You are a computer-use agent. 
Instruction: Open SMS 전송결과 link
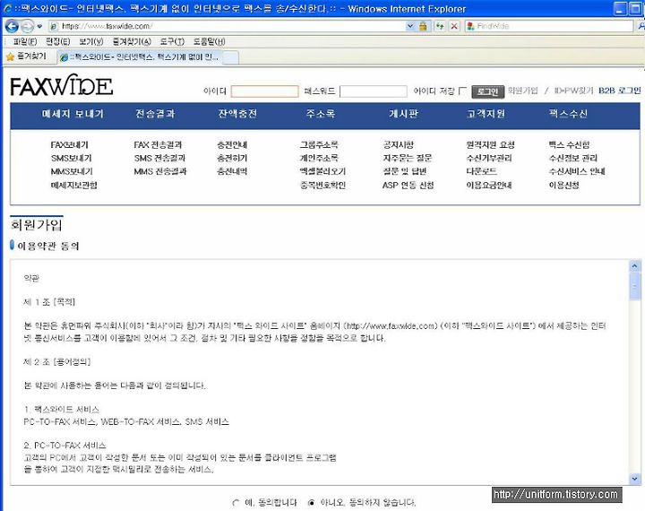coord(159,158)
